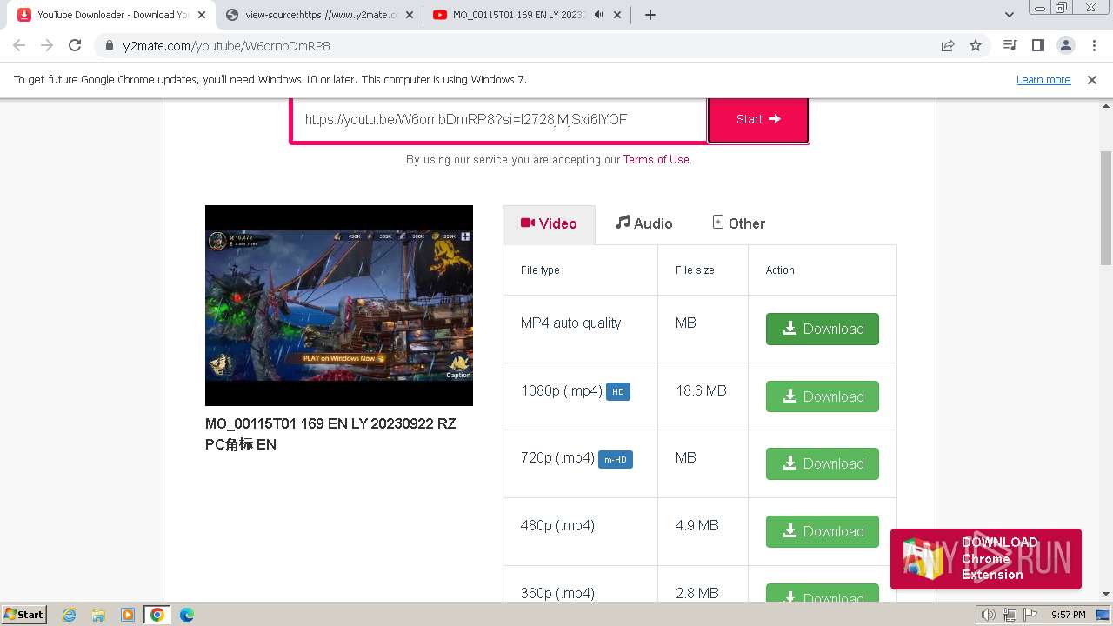The height and width of the screenshot is (626, 1113).
Task: Reload the y2mate page
Action: 75,46
